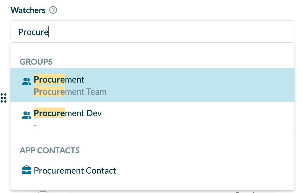Click the dash description under Procurement Dev
Screen dimensions: 302x193
[x=35, y=125]
